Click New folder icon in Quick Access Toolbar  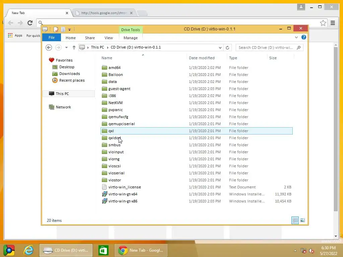(63, 29)
